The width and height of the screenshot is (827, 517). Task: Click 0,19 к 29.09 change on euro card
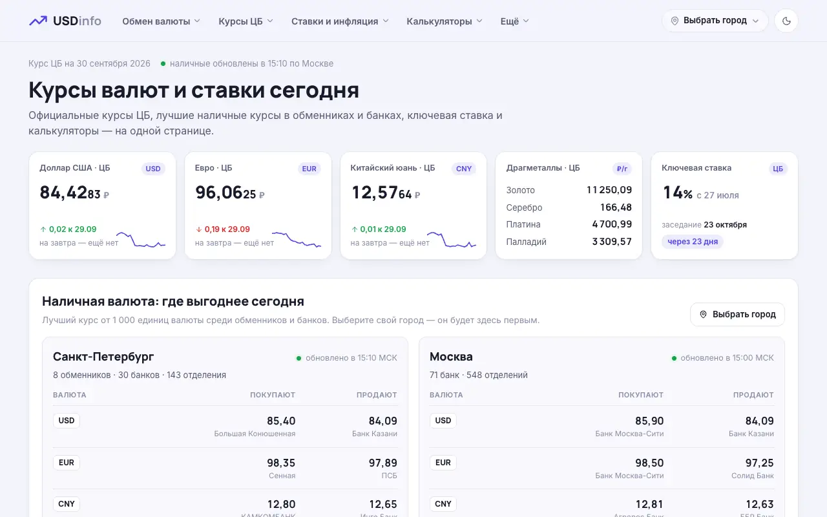pyautogui.click(x=222, y=229)
